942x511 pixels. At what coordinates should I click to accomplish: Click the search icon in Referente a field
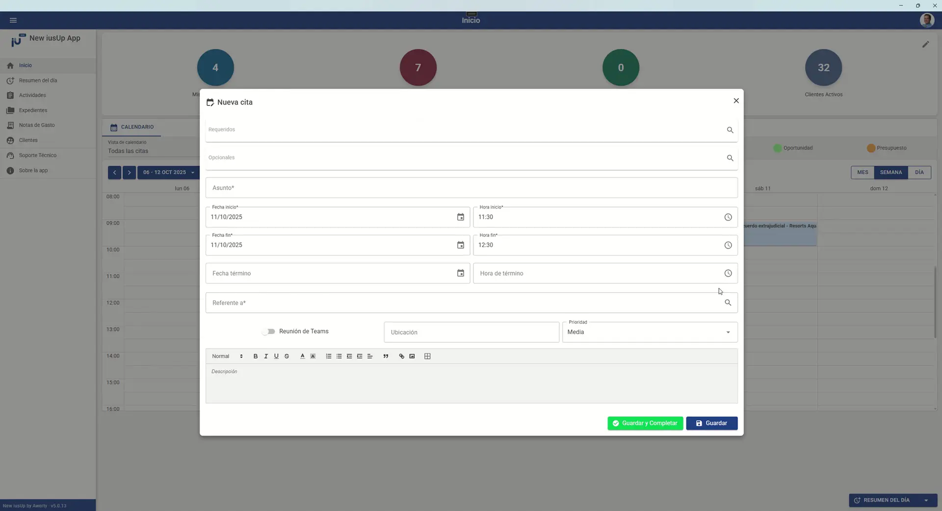point(728,303)
